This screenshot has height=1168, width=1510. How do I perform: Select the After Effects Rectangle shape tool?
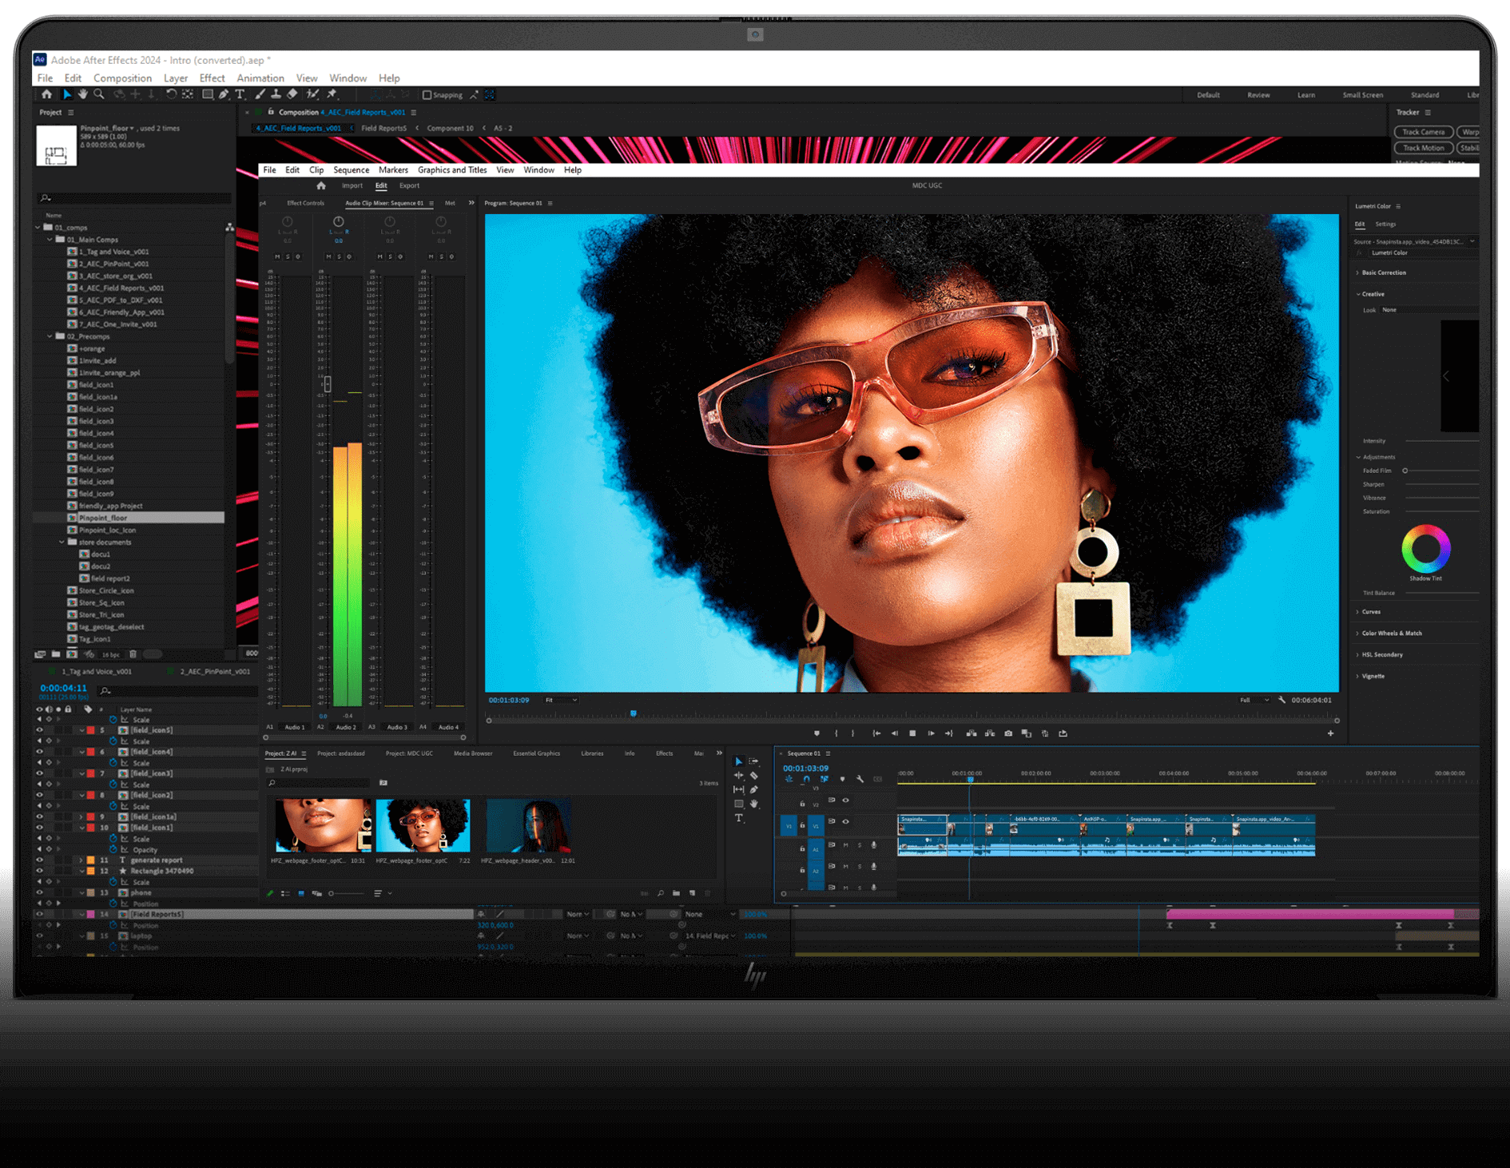208,94
